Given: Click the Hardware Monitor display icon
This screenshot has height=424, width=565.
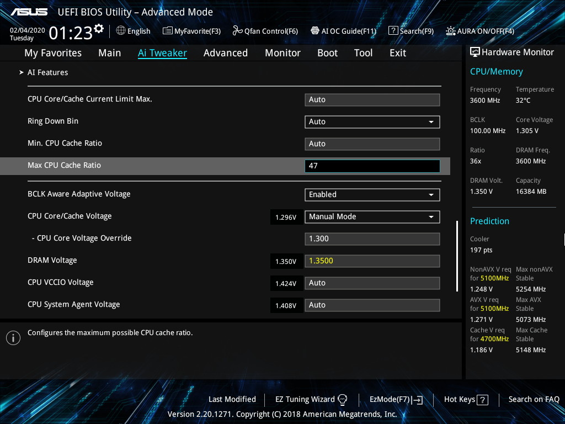Looking at the screenshot, I should [x=475, y=52].
